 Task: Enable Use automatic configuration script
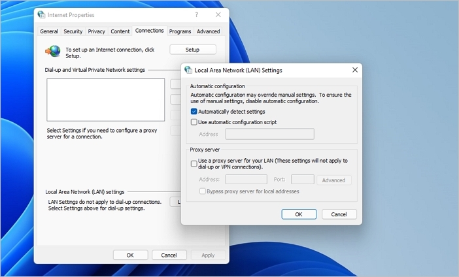pyautogui.click(x=194, y=122)
